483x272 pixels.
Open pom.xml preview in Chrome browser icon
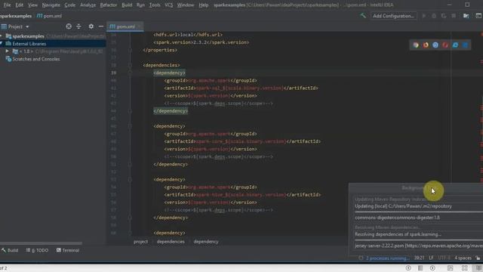click(416, 45)
